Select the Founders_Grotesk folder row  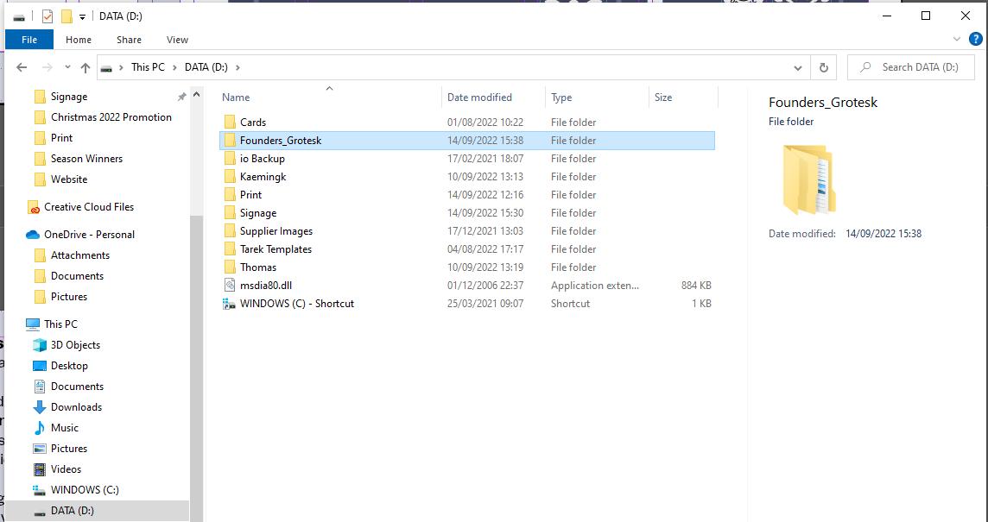(467, 141)
